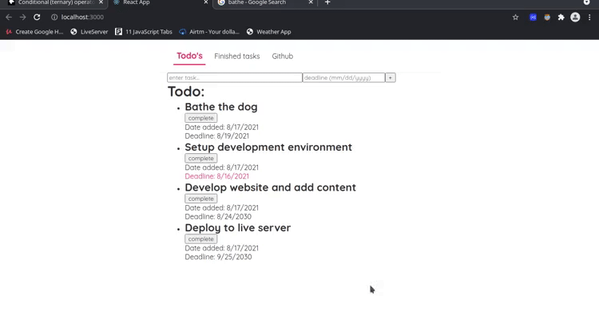The width and height of the screenshot is (599, 319).
Task: Open the Github nav link
Action: coord(282,56)
